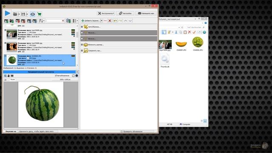Uncheck the watermelon image checkbox
The image size is (272, 153).
coord(6,56)
